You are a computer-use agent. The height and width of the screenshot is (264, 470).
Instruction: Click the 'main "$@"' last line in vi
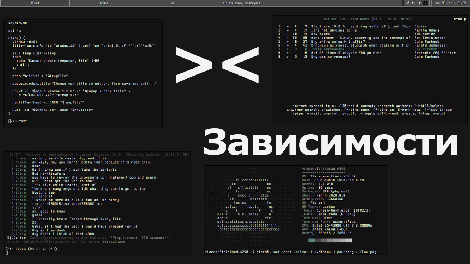pyautogui.click(x=18, y=121)
